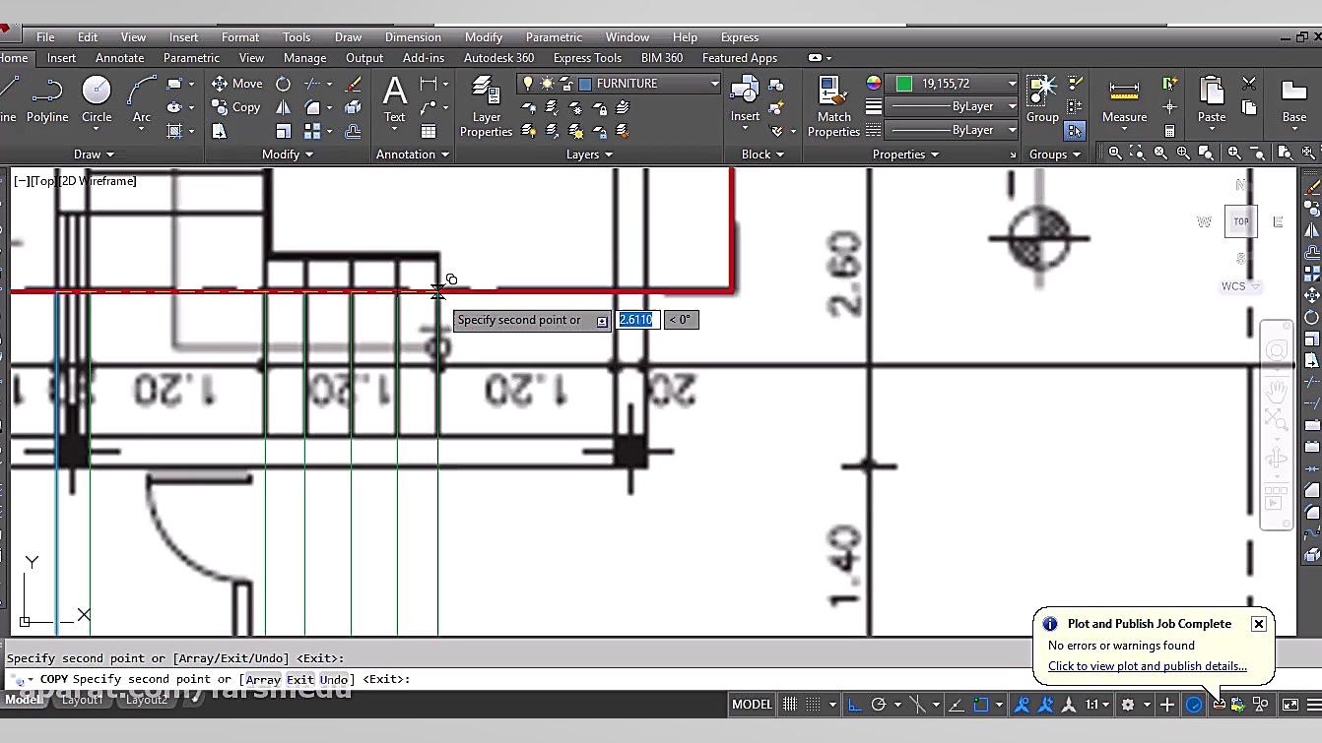Select the Polyline tool
This screenshot has height=743, width=1322.
tap(46, 99)
